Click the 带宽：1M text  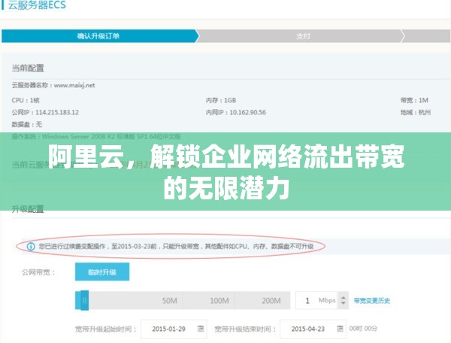tap(414, 100)
